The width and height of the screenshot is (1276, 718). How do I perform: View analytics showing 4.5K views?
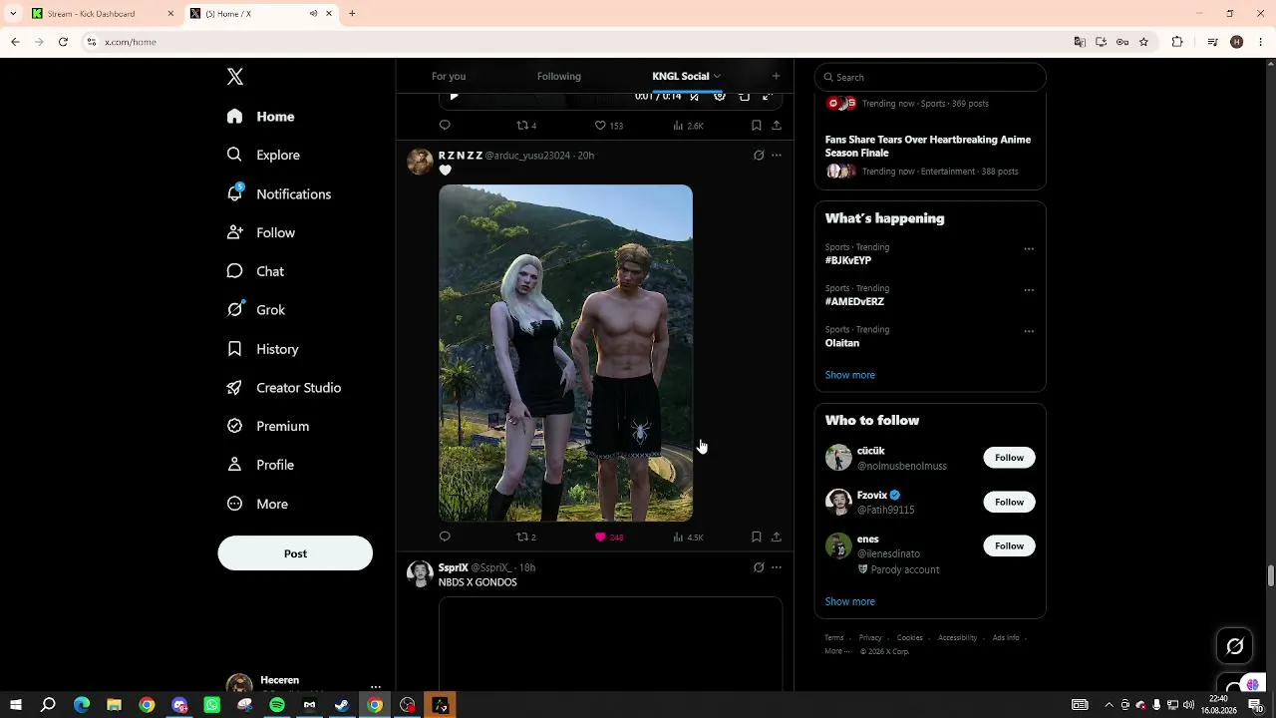pos(688,537)
